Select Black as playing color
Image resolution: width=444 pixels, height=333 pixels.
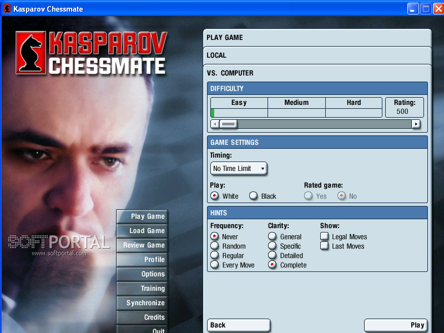point(254,196)
